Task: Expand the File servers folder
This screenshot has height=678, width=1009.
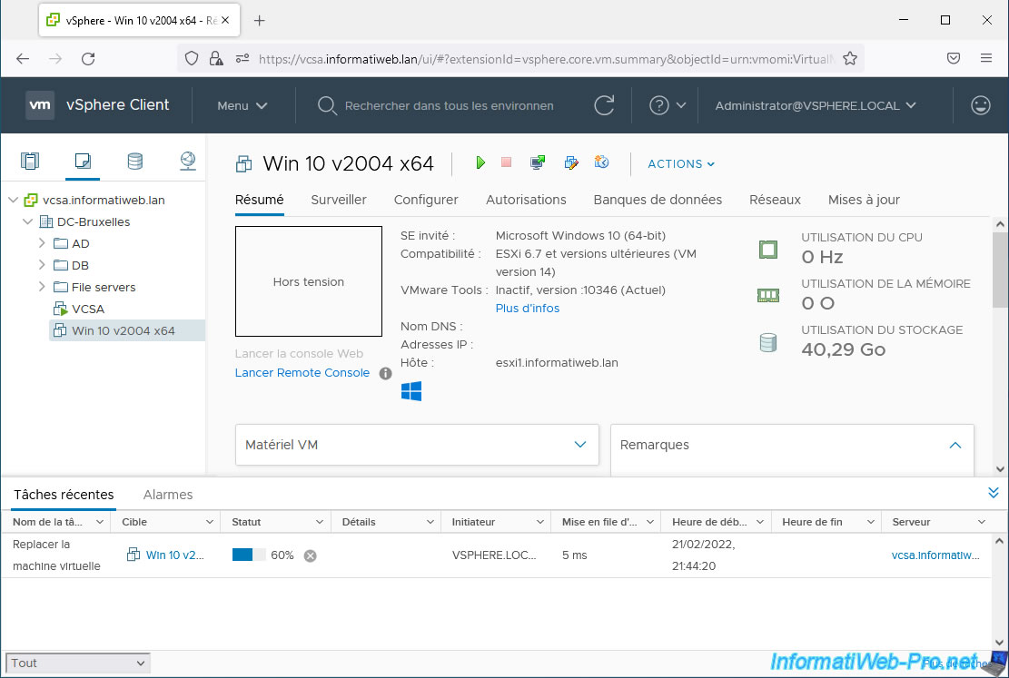Action: point(42,287)
